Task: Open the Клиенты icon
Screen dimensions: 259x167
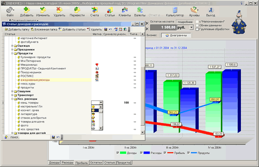Action: pyautogui.click(x=125, y=10)
